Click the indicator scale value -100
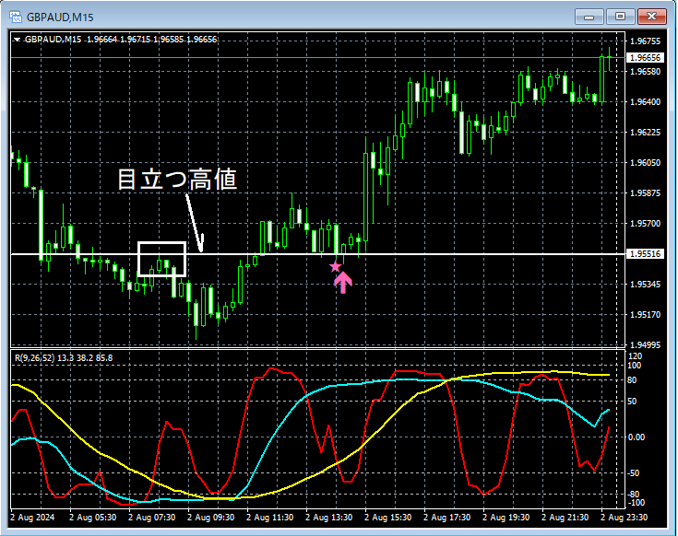 coord(636,503)
